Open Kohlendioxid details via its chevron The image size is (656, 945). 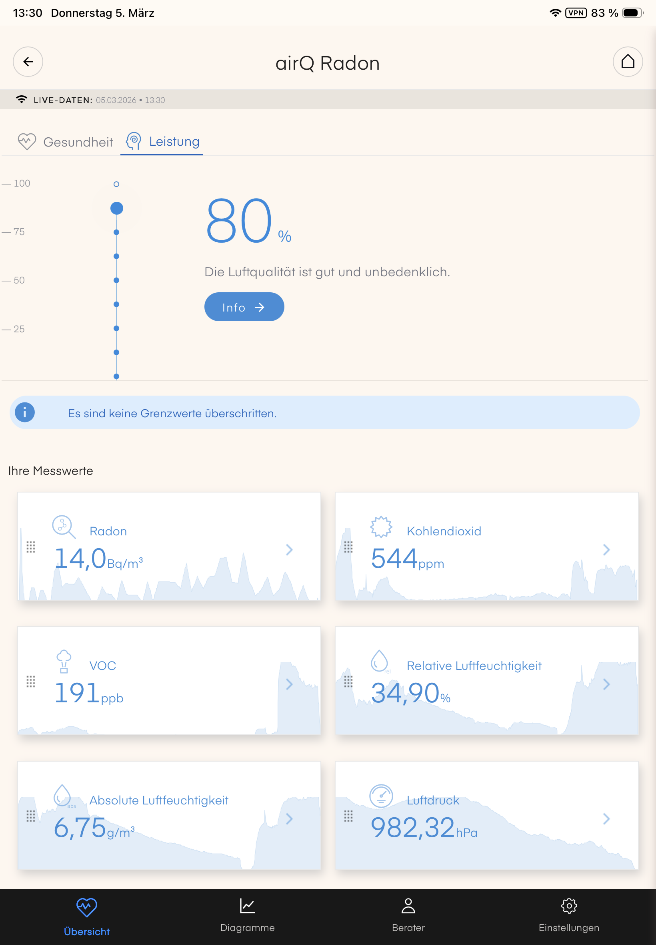606,550
